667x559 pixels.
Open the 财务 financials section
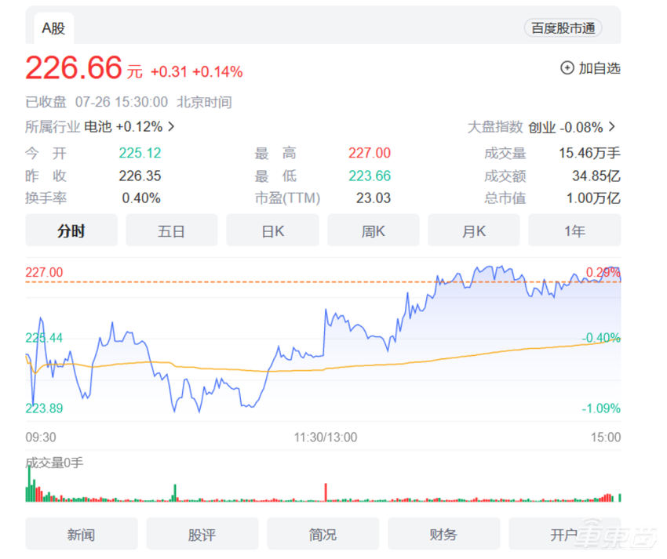443,533
